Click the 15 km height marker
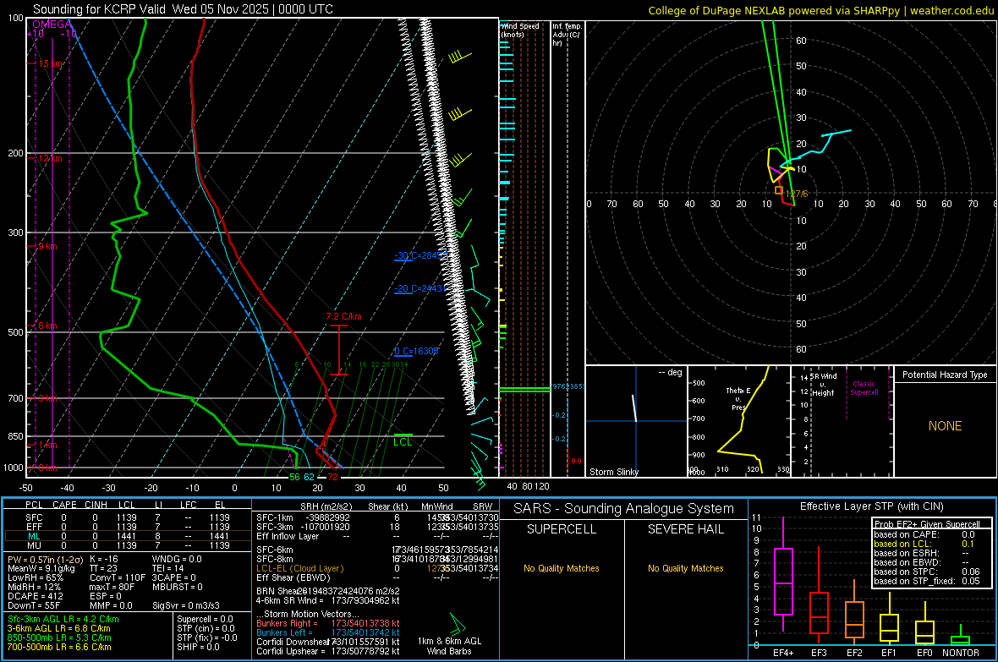998x662 pixels. 51,63
